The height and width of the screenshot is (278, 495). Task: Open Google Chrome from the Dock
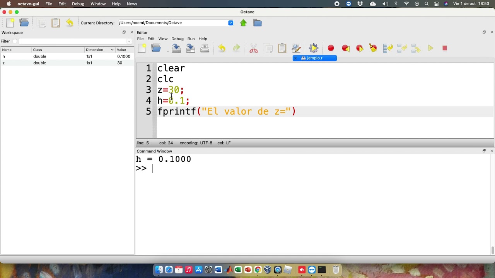pyautogui.click(x=258, y=270)
